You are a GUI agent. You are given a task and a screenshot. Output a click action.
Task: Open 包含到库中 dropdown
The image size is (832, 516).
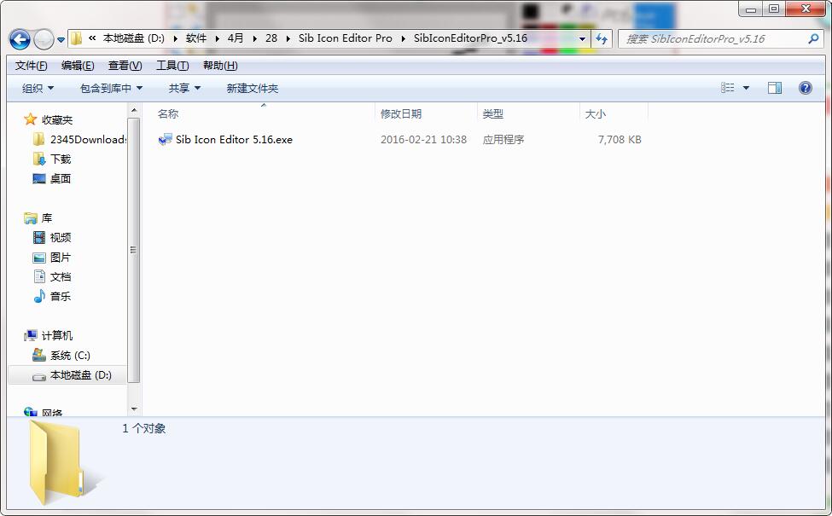[111, 88]
